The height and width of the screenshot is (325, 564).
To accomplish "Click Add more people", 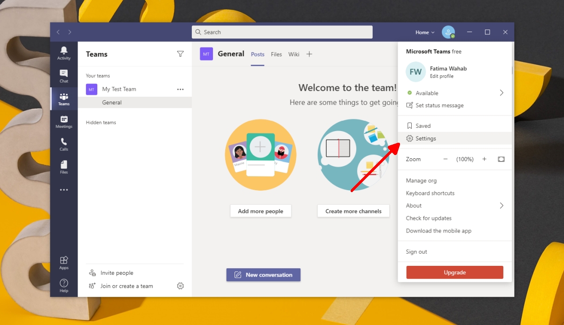I will (260, 211).
